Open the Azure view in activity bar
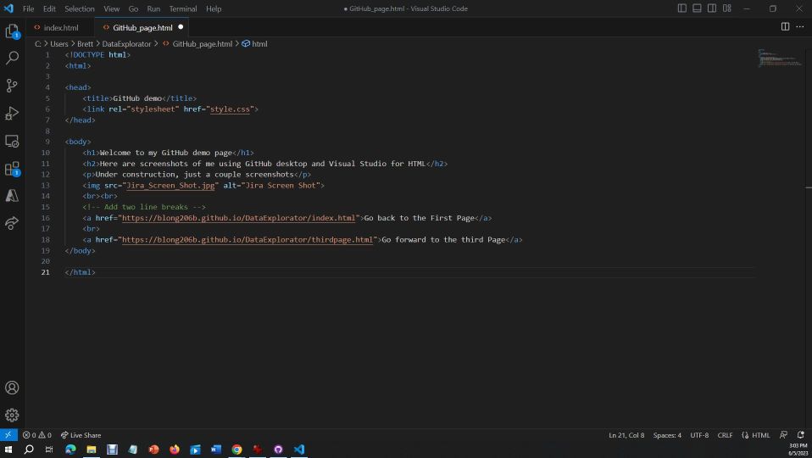This screenshot has height=458, width=812. pyautogui.click(x=12, y=195)
